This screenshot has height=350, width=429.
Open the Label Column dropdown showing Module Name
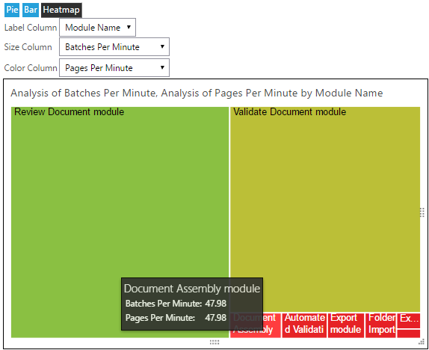tap(97, 28)
